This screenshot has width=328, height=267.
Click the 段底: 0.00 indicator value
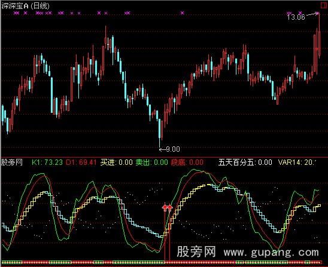(x=187, y=162)
